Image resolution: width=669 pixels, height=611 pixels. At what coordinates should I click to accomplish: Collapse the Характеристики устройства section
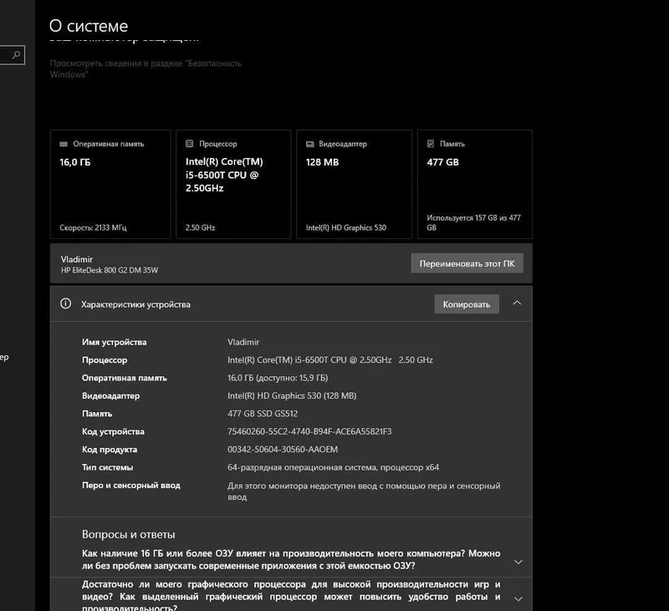pos(517,303)
